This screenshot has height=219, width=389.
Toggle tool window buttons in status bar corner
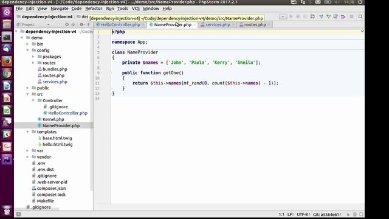[x=18, y=214]
